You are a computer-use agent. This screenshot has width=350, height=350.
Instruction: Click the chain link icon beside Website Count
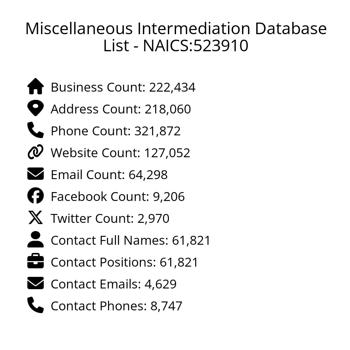pyautogui.click(x=36, y=152)
